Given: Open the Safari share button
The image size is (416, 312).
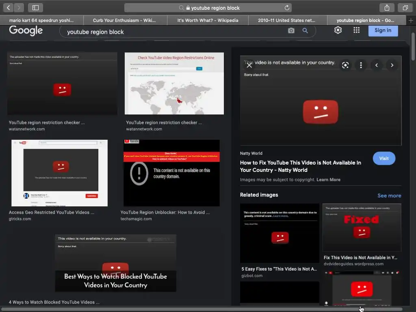Looking at the screenshot, I should click(x=387, y=8).
